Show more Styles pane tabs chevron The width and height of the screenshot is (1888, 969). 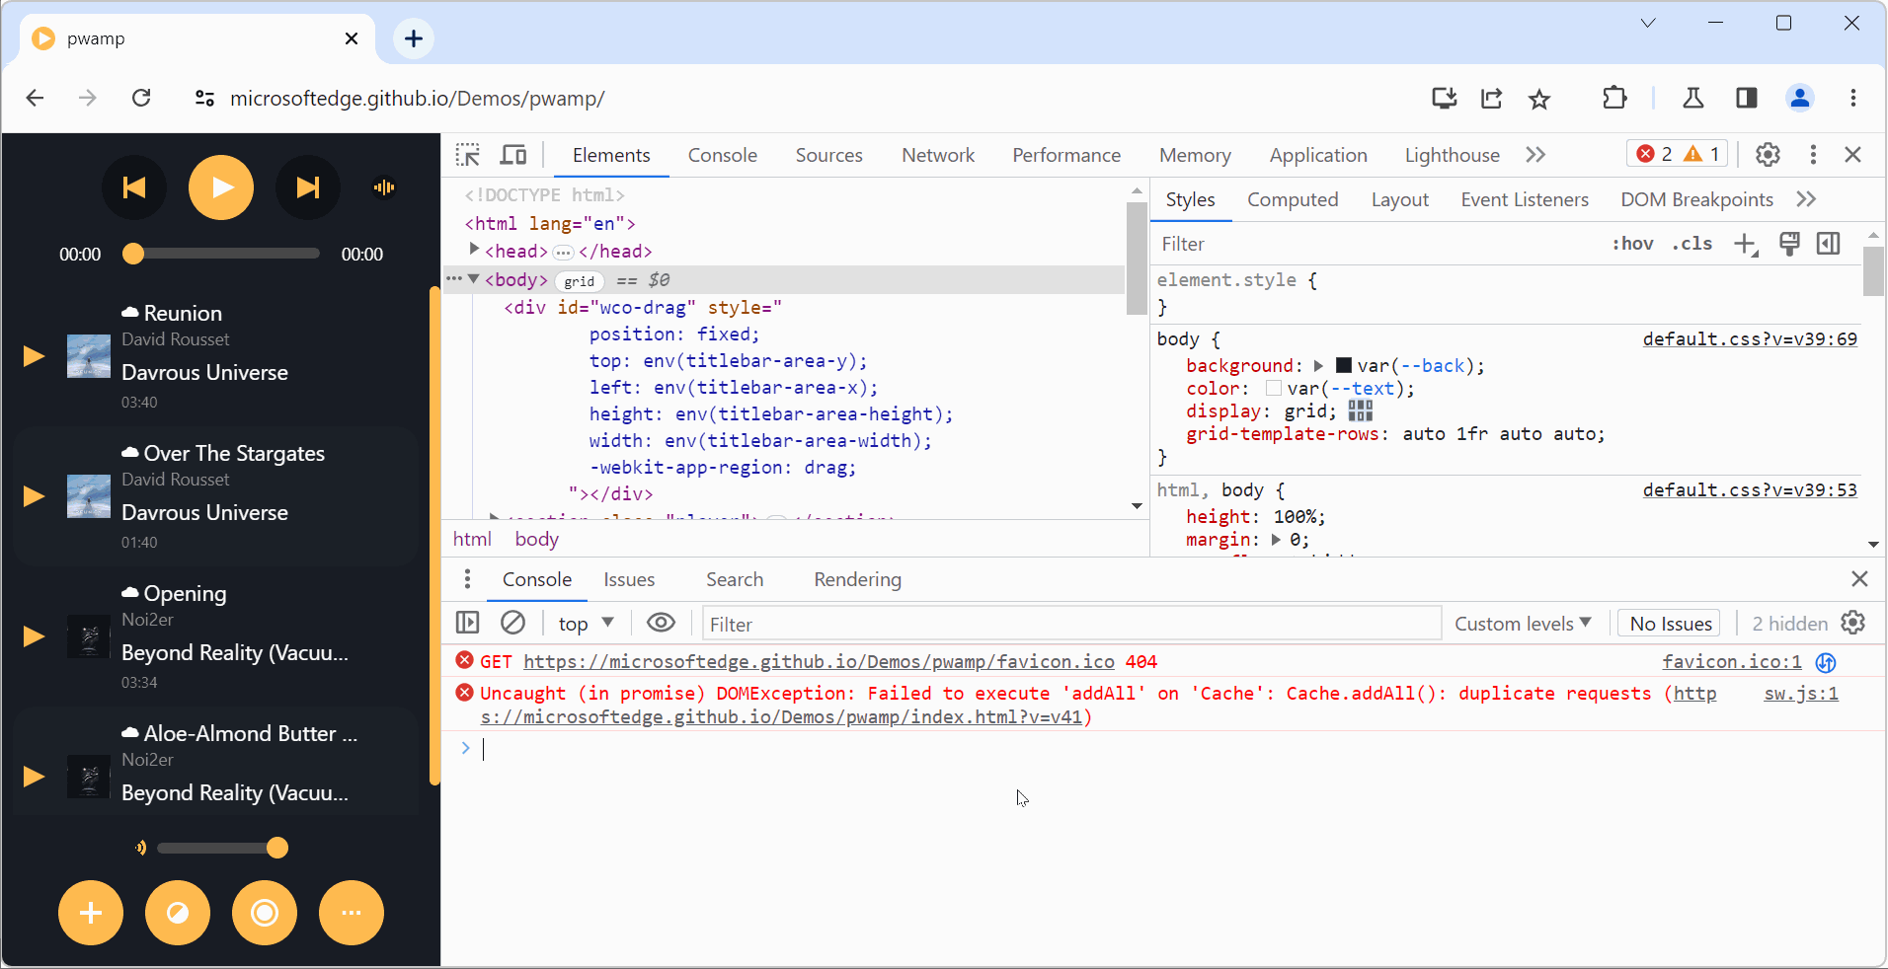[x=1806, y=199]
